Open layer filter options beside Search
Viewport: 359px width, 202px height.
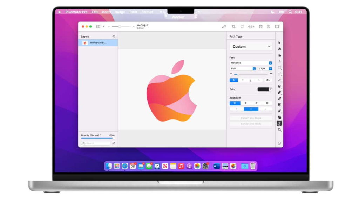click(x=114, y=143)
